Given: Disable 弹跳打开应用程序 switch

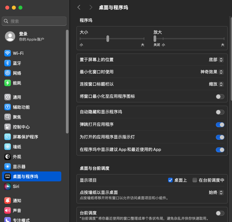Looking at the screenshot, I should click(x=220, y=125).
